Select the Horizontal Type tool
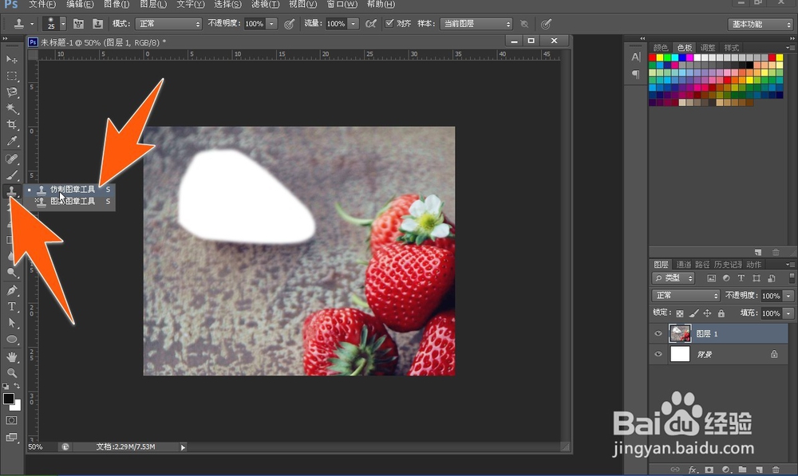This screenshot has width=798, height=476. click(x=12, y=307)
